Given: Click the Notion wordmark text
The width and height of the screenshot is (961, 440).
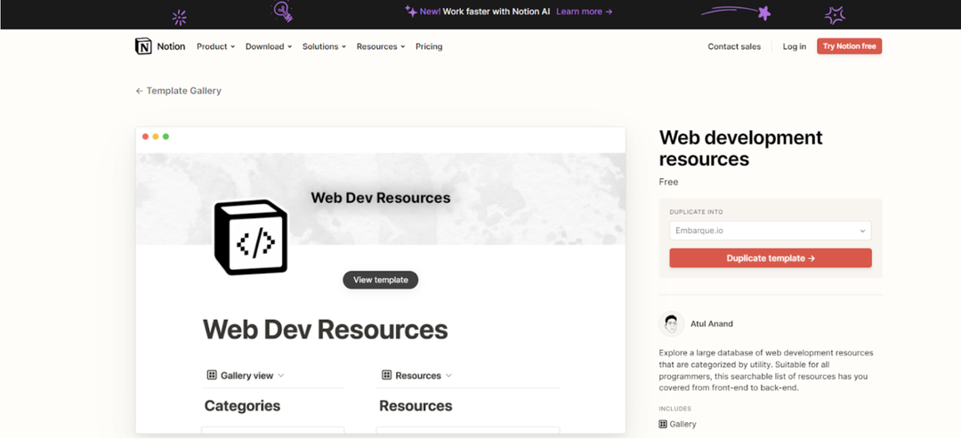Looking at the screenshot, I should point(171,46).
